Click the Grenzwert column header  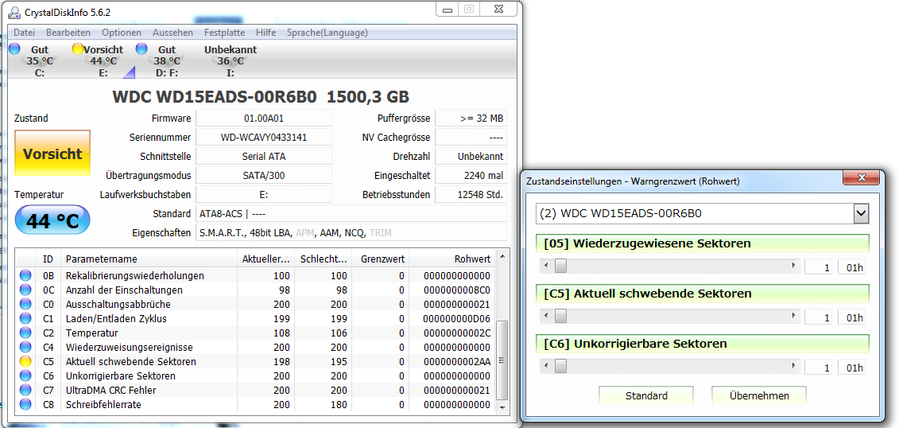[380, 259]
